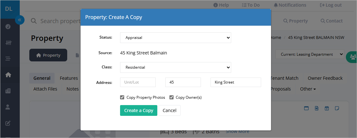Open the Proposals tab
The image size is (357, 138).
coord(281,89)
